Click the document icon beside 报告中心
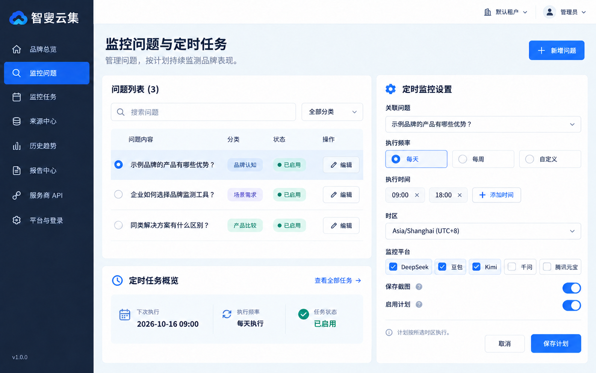Viewport: 596px width, 373px height. click(x=17, y=170)
